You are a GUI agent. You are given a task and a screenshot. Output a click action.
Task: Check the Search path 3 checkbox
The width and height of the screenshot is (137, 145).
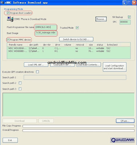pyautogui.click(x=20, y=89)
